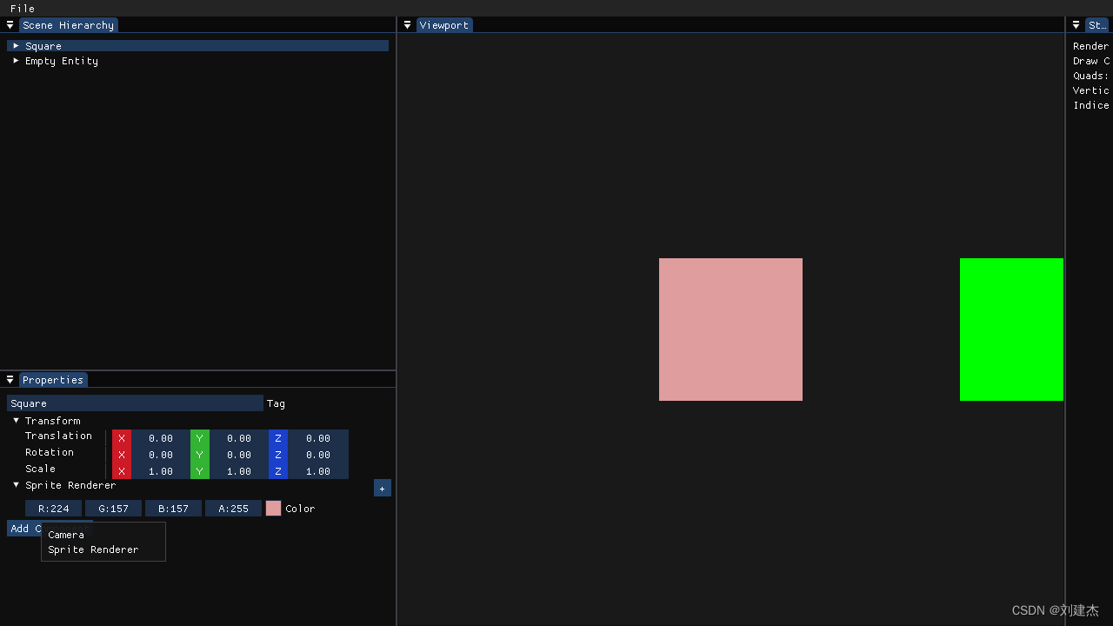Expand the Empty Entity node

click(16, 61)
